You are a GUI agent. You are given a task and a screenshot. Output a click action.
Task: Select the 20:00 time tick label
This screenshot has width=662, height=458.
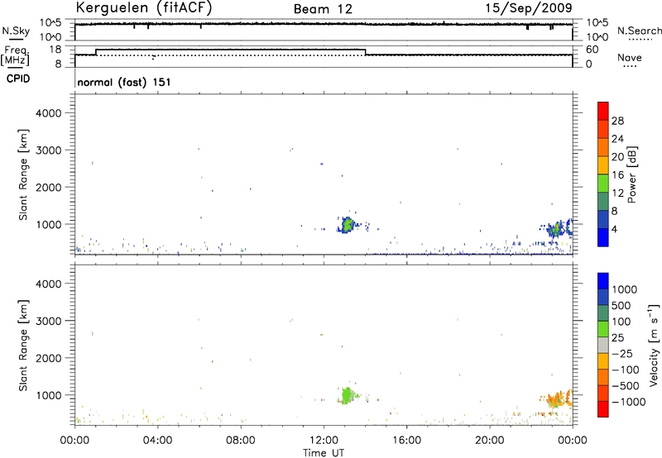489,441
